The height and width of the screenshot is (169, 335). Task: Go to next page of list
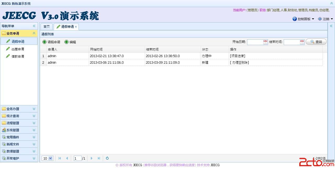92,158
